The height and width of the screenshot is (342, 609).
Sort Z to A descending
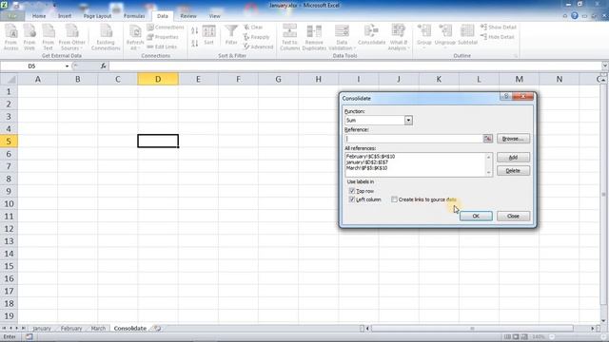(194, 43)
